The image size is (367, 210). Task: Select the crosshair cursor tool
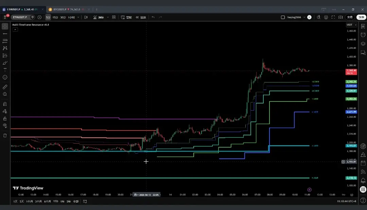(x=5, y=26)
